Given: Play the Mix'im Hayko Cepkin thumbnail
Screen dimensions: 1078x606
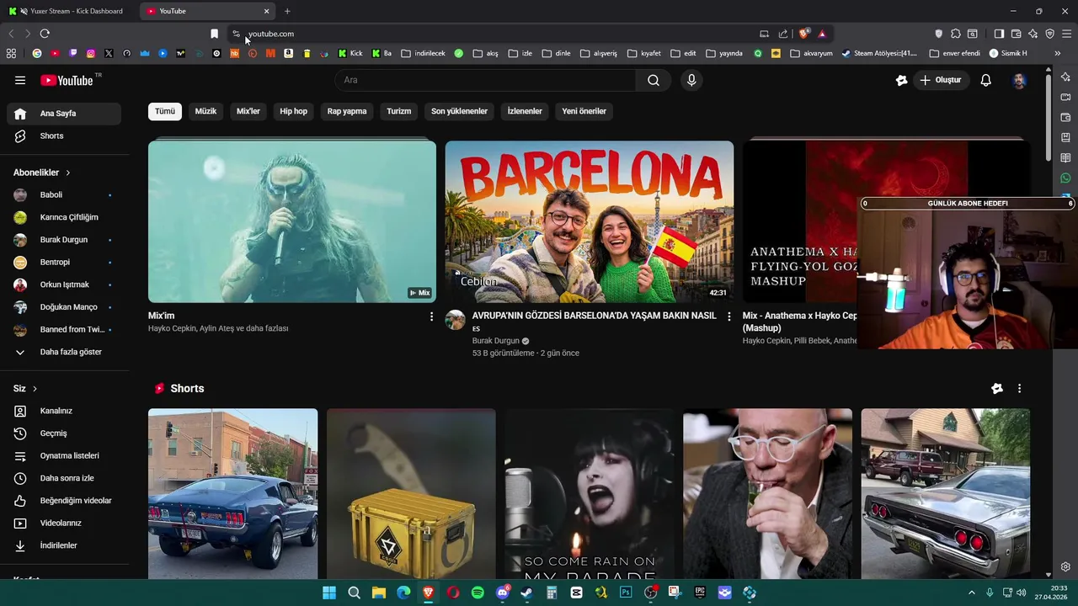Looking at the screenshot, I should (x=292, y=221).
